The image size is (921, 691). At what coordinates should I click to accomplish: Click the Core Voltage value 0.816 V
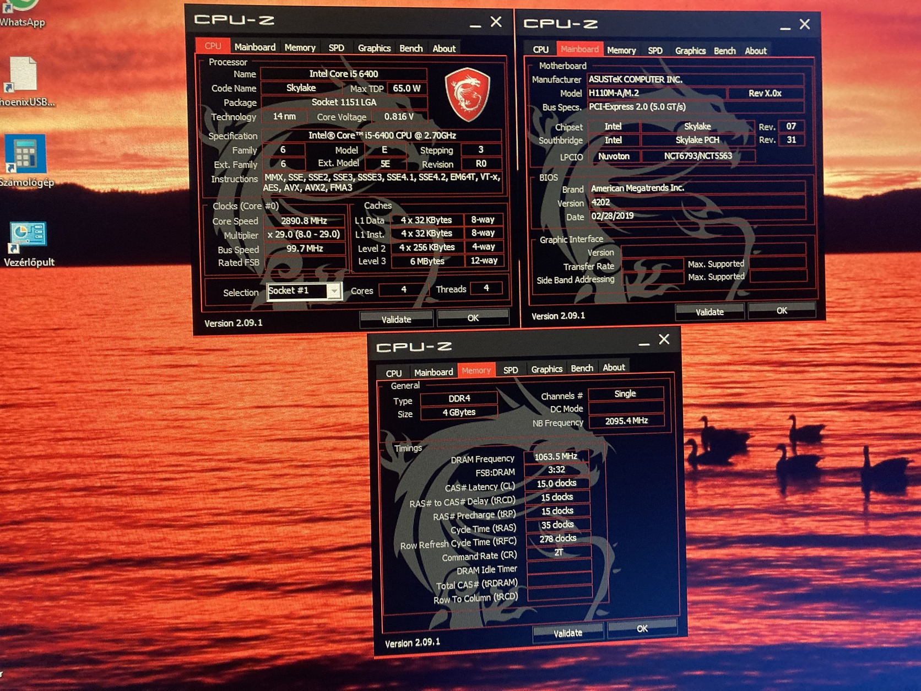399,117
